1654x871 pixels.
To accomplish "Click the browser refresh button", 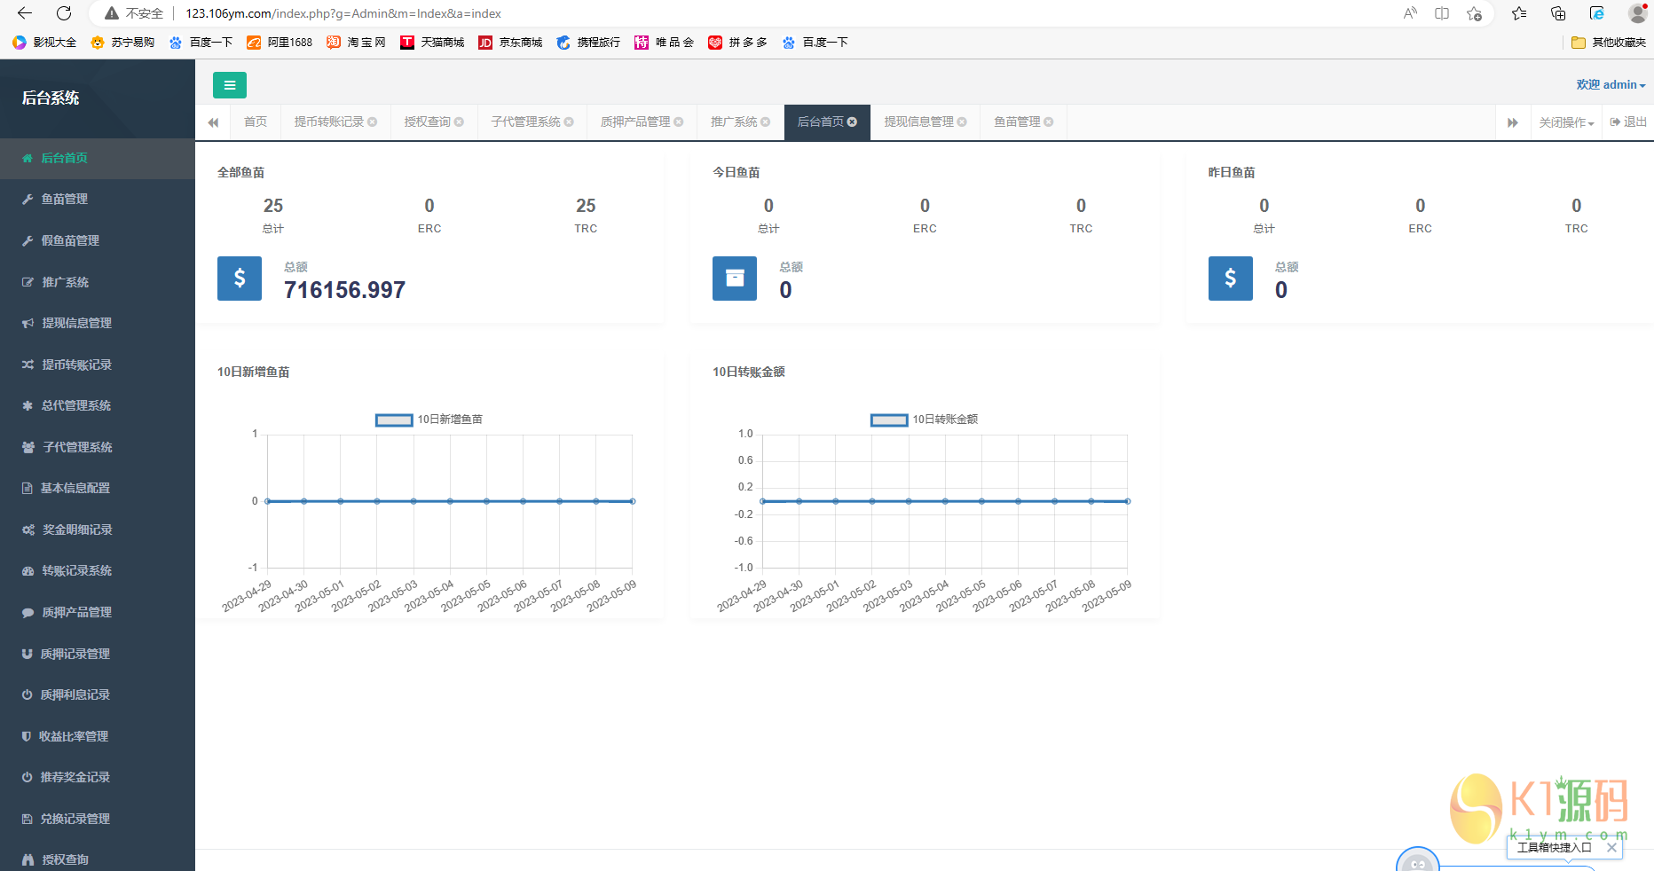I will coord(64,13).
